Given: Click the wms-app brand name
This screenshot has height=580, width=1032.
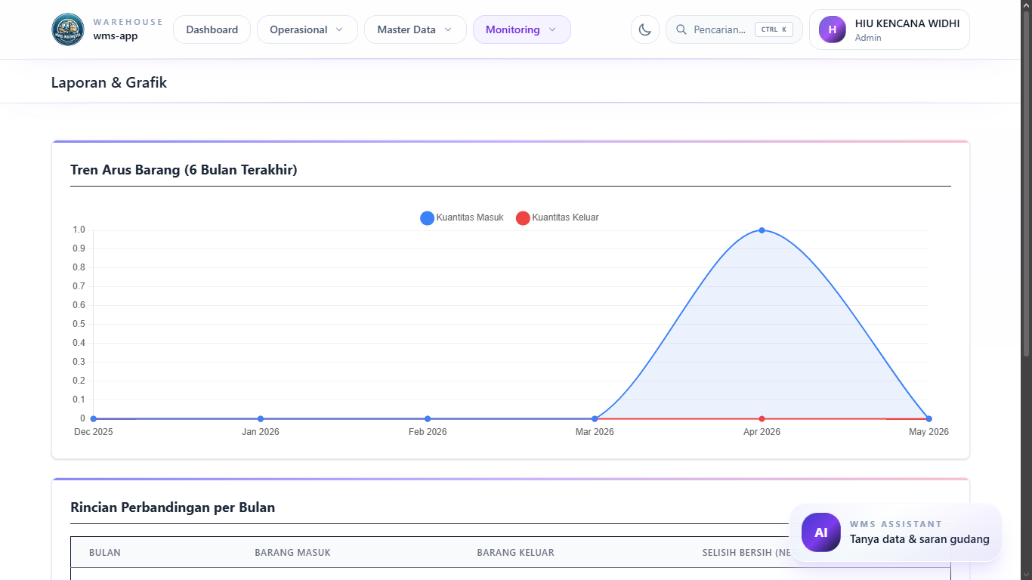Looking at the screenshot, I should (x=116, y=35).
